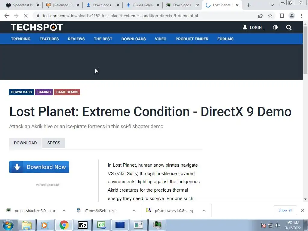This screenshot has width=308, height=231.
Task: Click the GAME DEMOS category tag
Action: coord(67,92)
